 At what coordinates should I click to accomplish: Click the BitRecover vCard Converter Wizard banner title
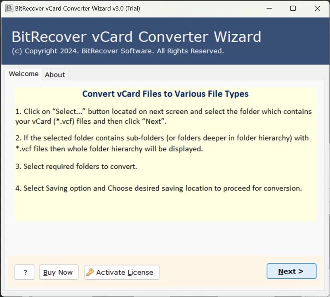[x=136, y=37]
